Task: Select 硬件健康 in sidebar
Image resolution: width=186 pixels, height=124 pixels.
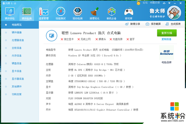Action: point(20,33)
